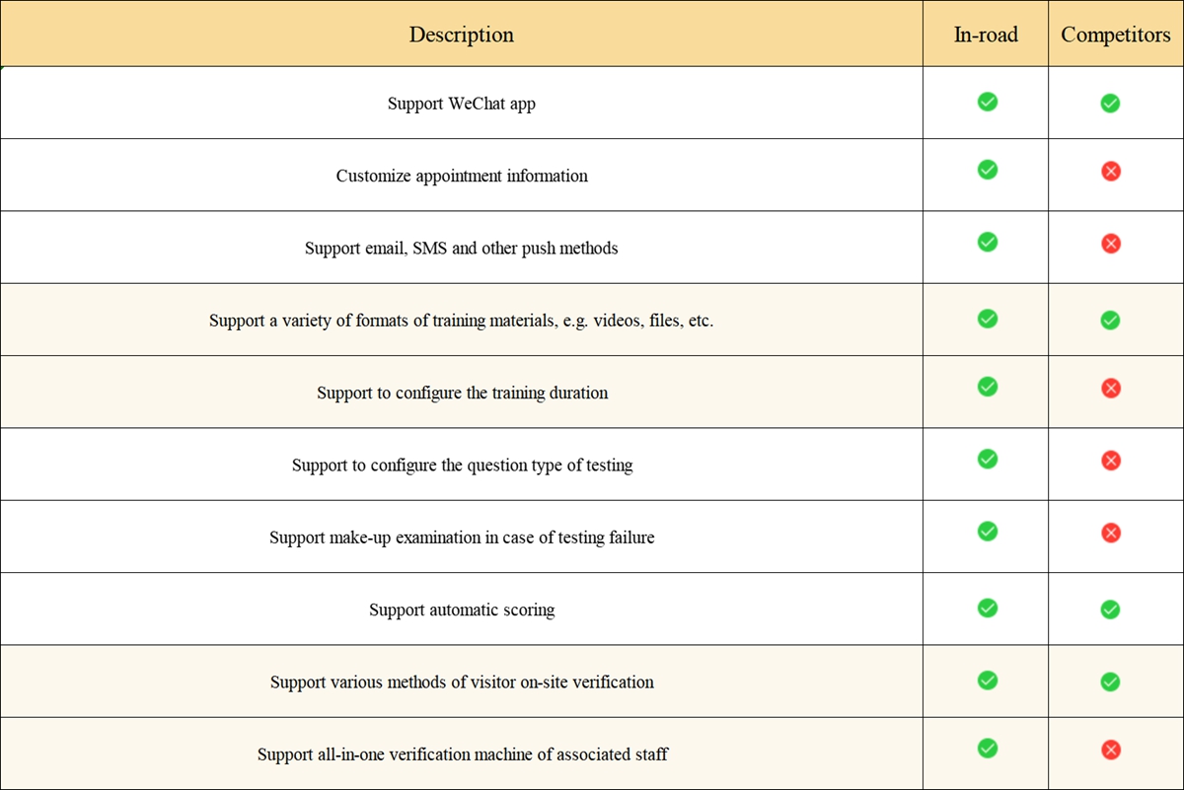1184x790 pixels.
Task: Click the In-road check for question type configuration
Action: [x=987, y=459]
